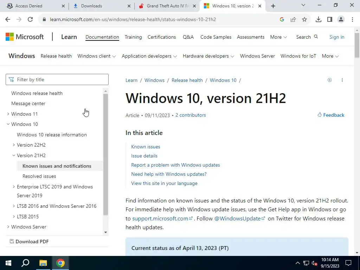
Task: Open Code Samples in the header
Action: [x=216, y=37]
